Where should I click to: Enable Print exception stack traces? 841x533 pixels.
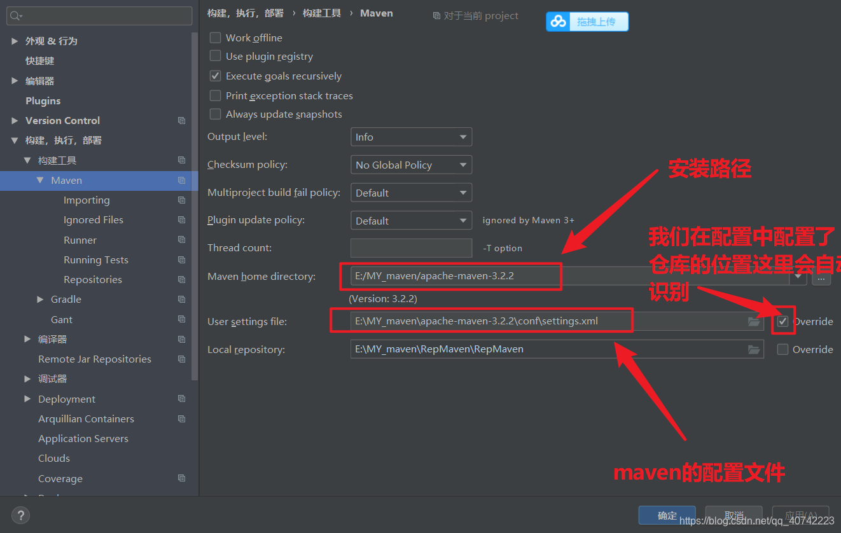[x=216, y=95]
